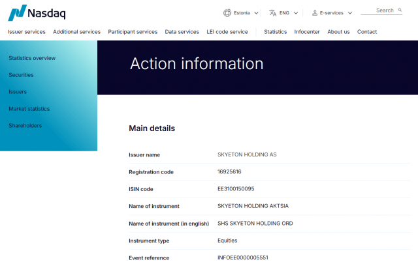Click the language translate icon
The image size is (418, 266).
273,12
